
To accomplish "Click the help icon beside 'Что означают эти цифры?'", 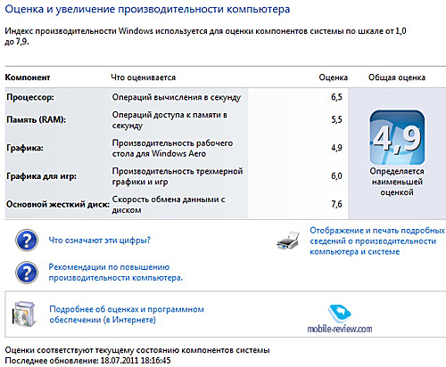I will click(27, 241).
